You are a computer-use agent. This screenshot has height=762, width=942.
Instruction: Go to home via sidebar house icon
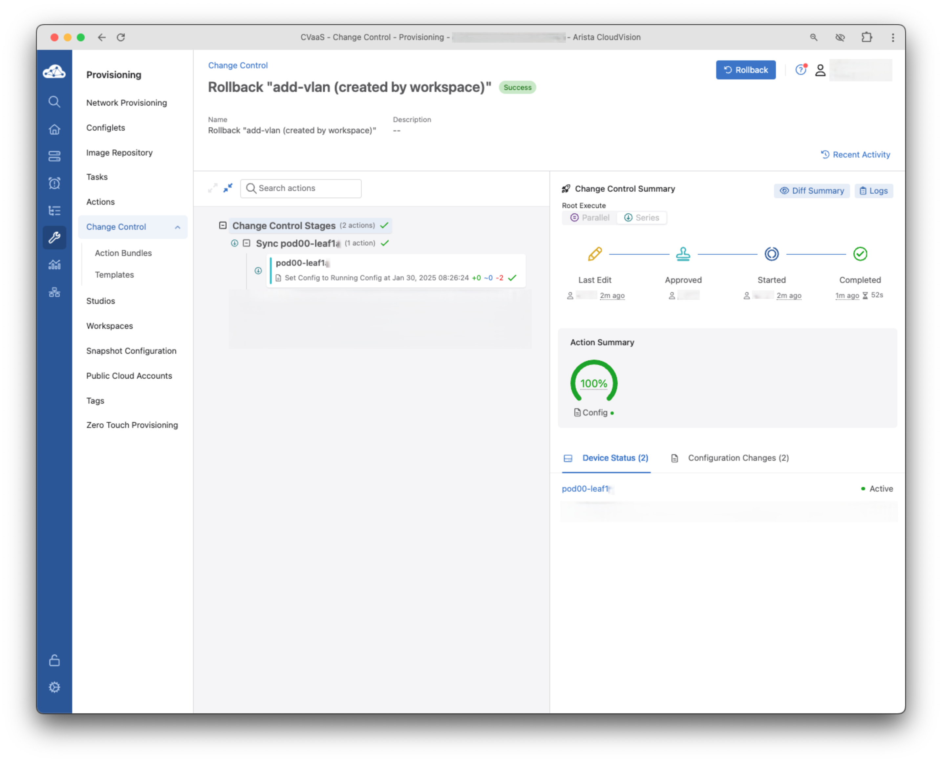[x=54, y=129]
